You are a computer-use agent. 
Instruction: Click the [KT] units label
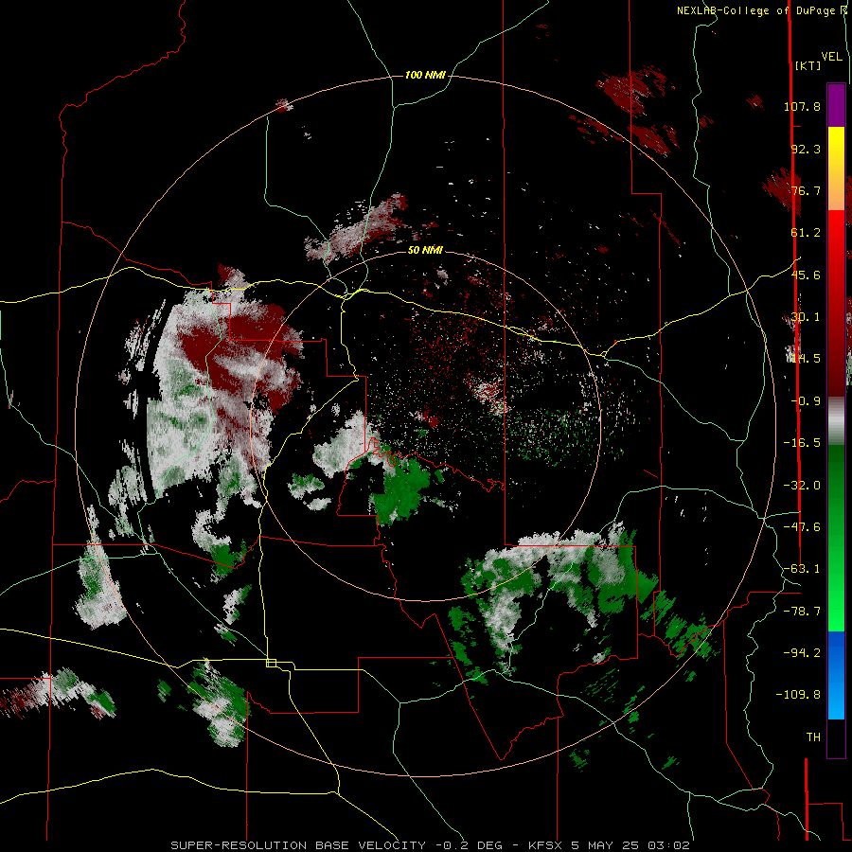coord(808,65)
